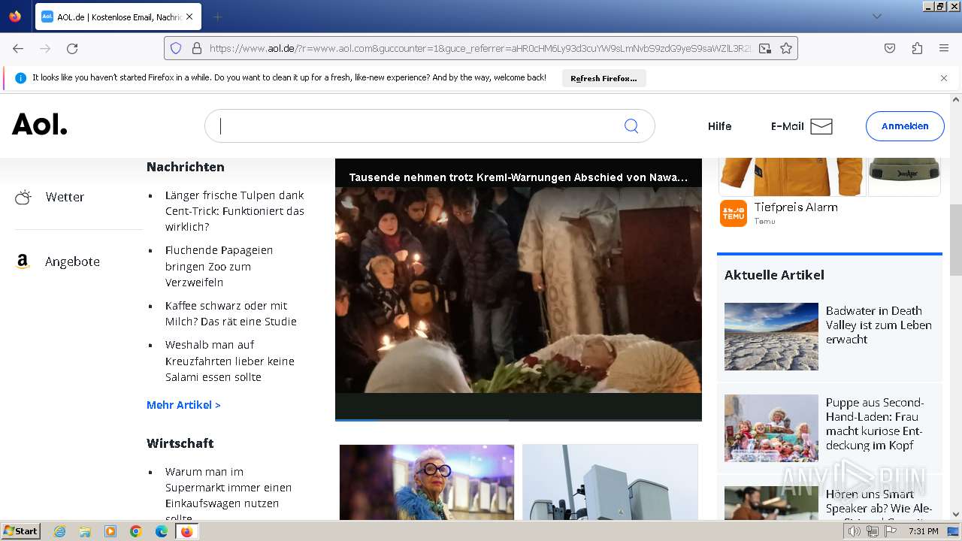The image size is (962, 541).
Task: Click the taskbar clock showing 7:31 PM
Action: coord(923,531)
